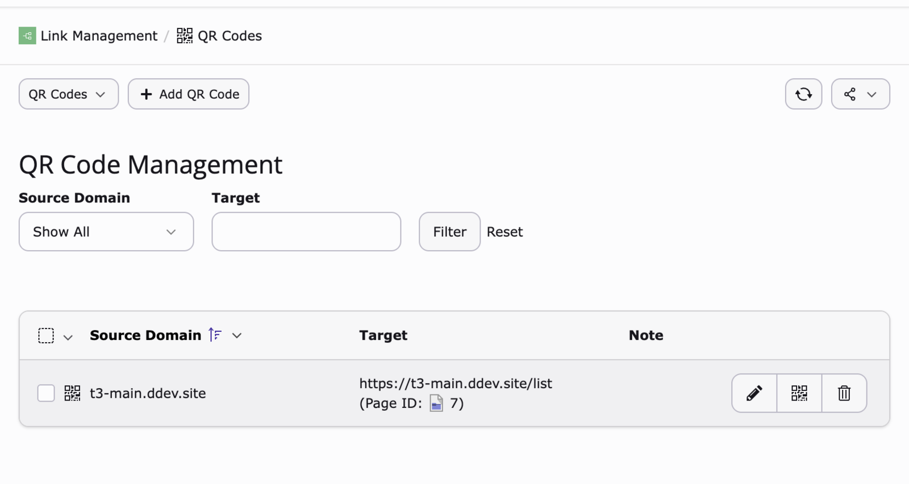Click the edit pencil icon for t3-main.ddev.site

click(754, 393)
